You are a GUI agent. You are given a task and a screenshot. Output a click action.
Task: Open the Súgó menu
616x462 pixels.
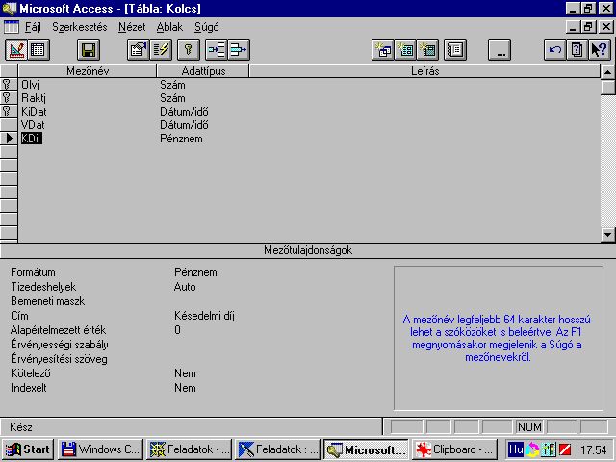click(206, 27)
